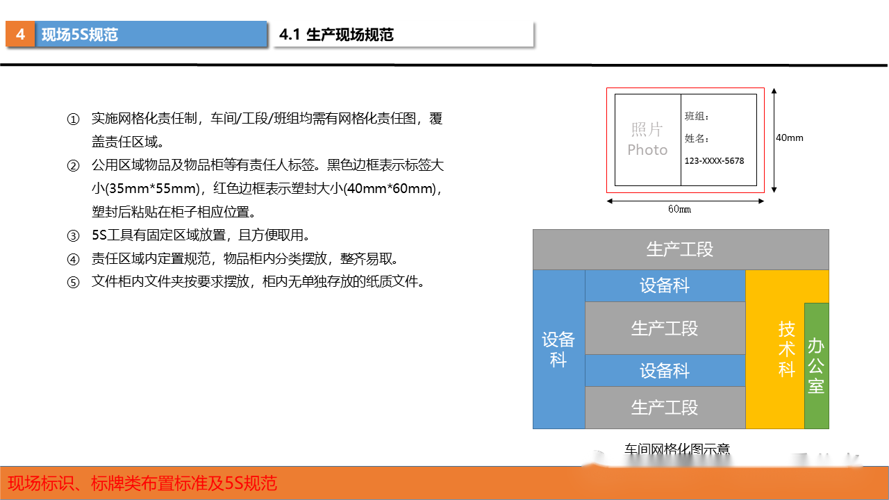Click the orange section number 4 box
The image size is (889, 500).
pyautogui.click(x=21, y=34)
